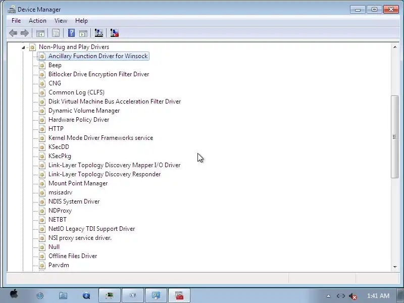Open the round globe taskbar icon
Screen dimensions: 404x303
pyautogui.click(x=40, y=295)
